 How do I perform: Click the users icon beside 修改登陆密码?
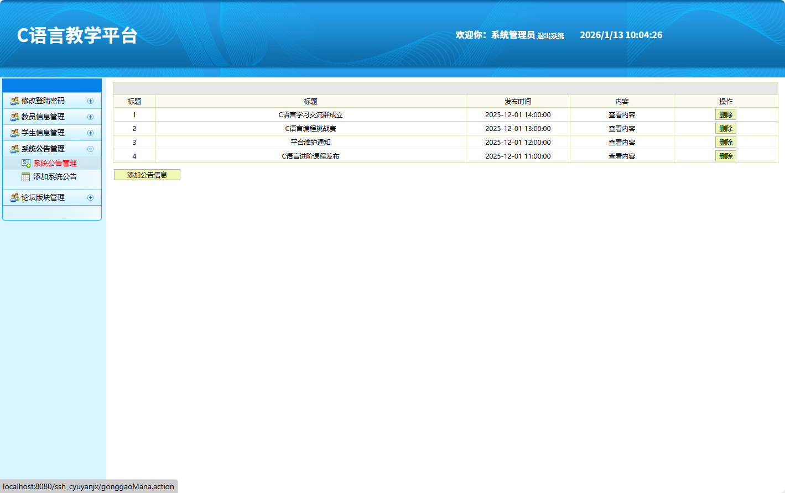(15, 101)
